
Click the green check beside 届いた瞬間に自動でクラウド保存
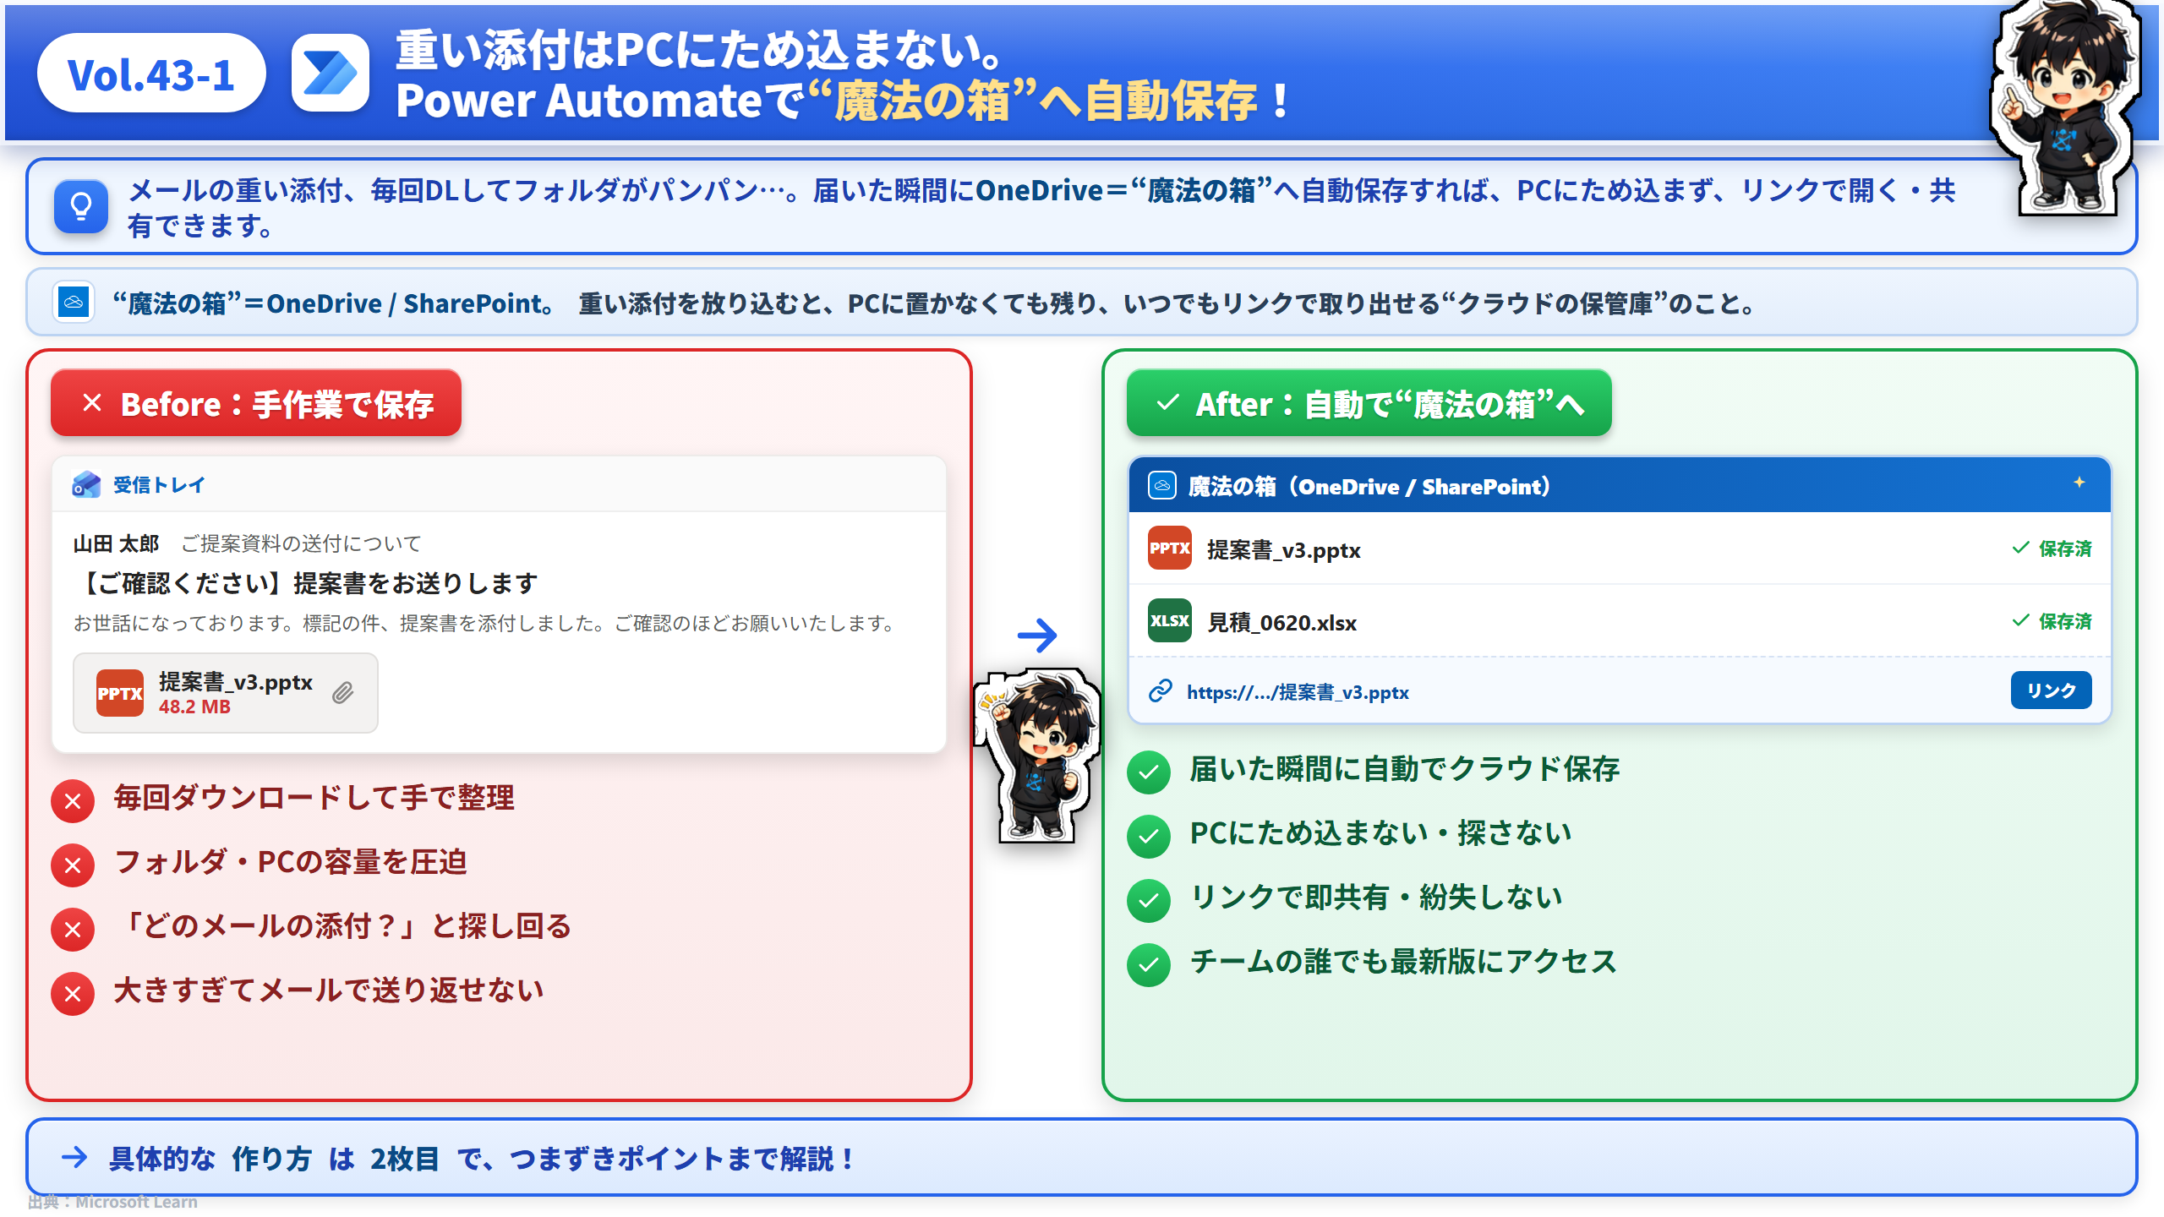pyautogui.click(x=1149, y=772)
